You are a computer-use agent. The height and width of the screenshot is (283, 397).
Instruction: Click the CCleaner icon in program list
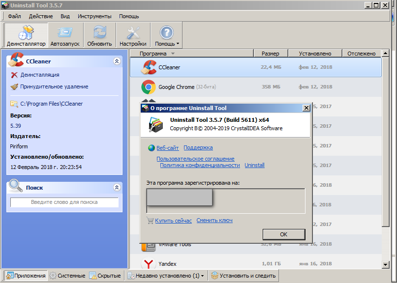pos(149,67)
